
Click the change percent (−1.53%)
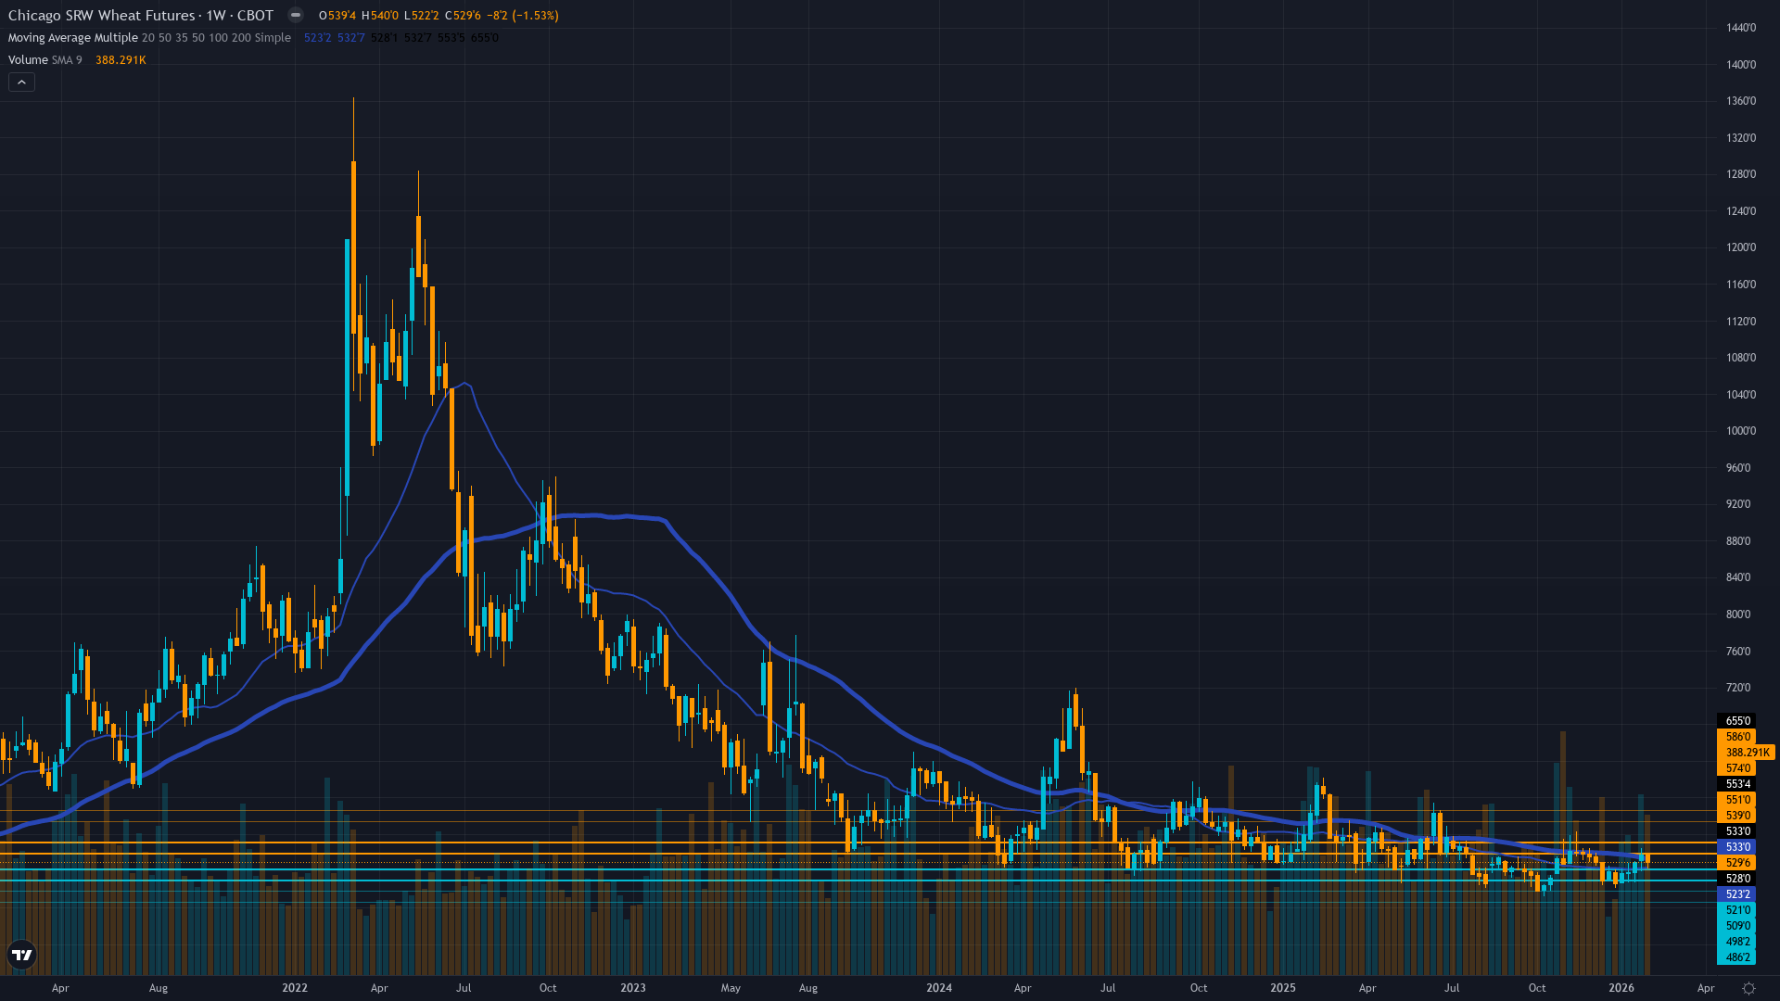point(535,16)
